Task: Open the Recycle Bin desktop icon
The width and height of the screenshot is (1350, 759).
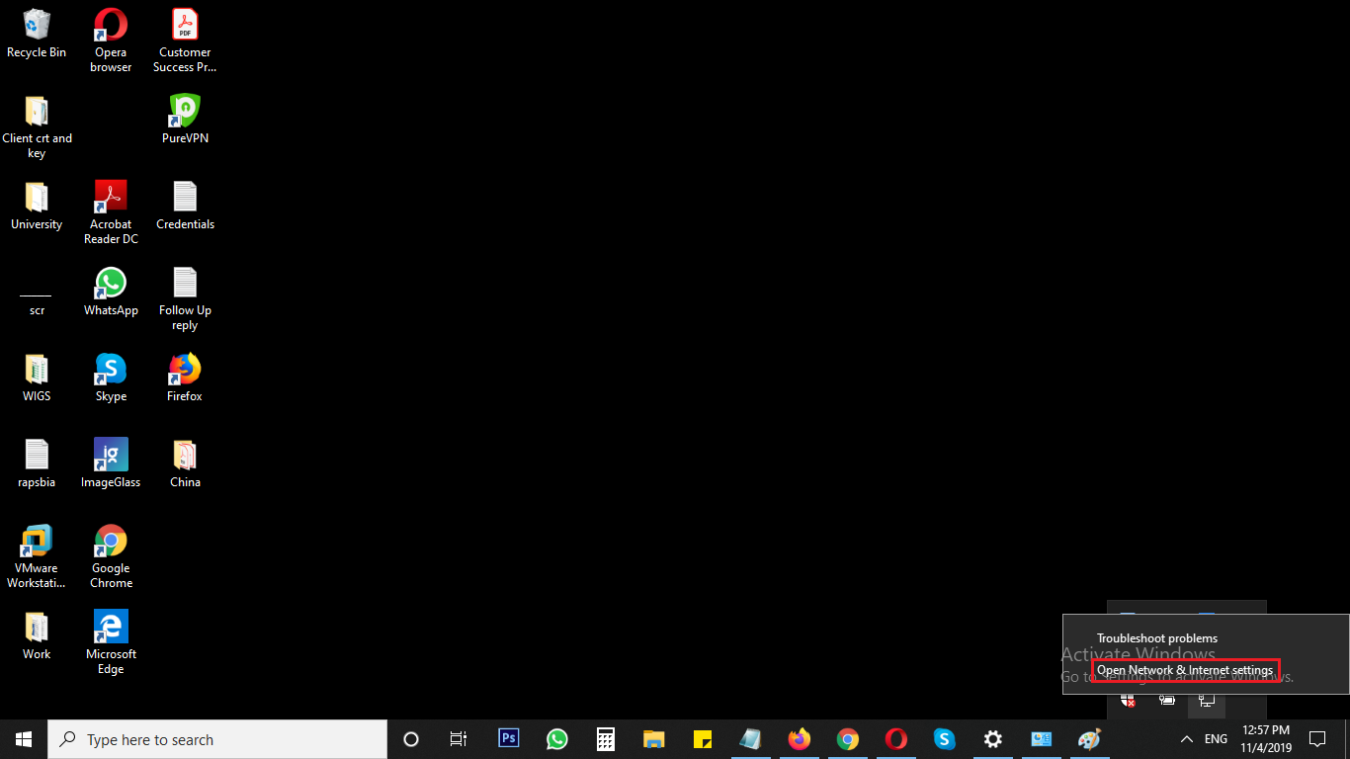Action: pyautogui.click(x=37, y=34)
